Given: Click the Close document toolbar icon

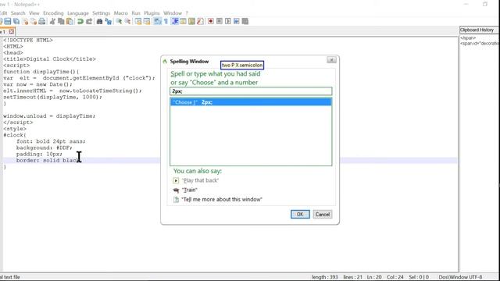Looking at the screenshot, I should tap(25, 21).
